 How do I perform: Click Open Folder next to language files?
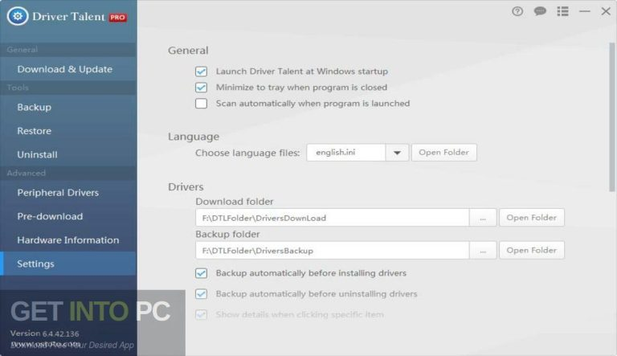(x=443, y=153)
